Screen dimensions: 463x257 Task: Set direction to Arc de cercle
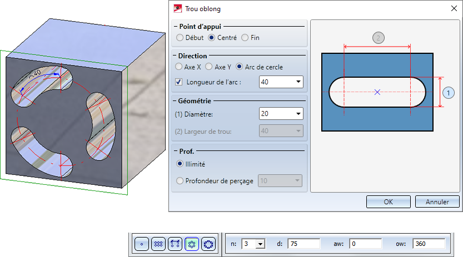(239, 67)
